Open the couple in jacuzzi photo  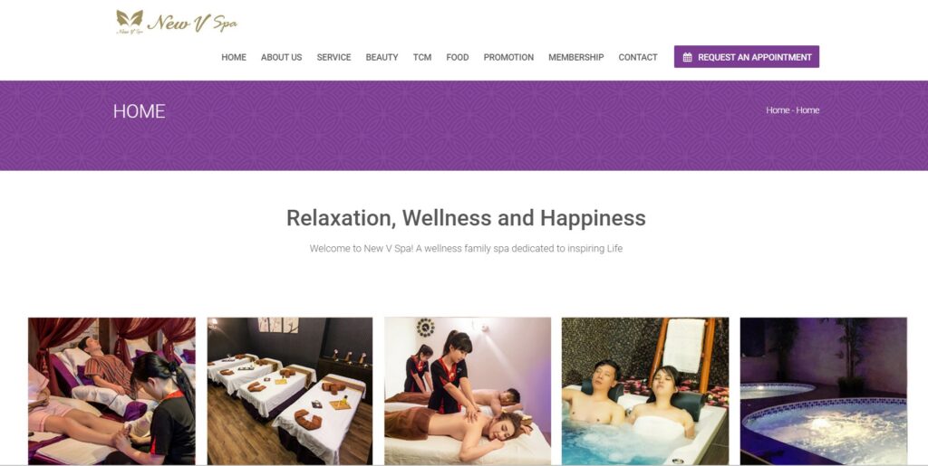(645, 391)
